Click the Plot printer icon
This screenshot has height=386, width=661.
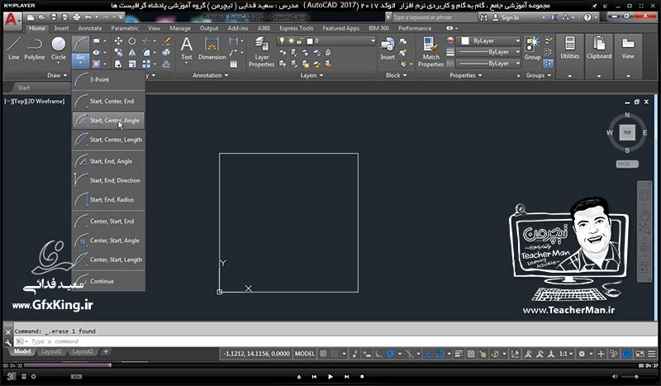point(76,17)
